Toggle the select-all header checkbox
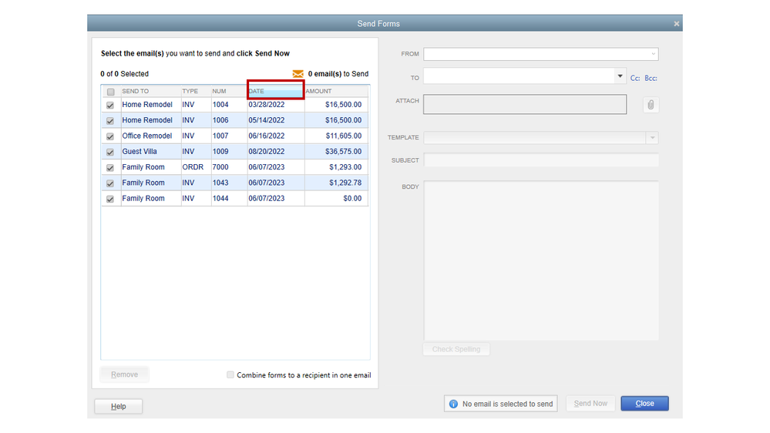 pyautogui.click(x=110, y=92)
